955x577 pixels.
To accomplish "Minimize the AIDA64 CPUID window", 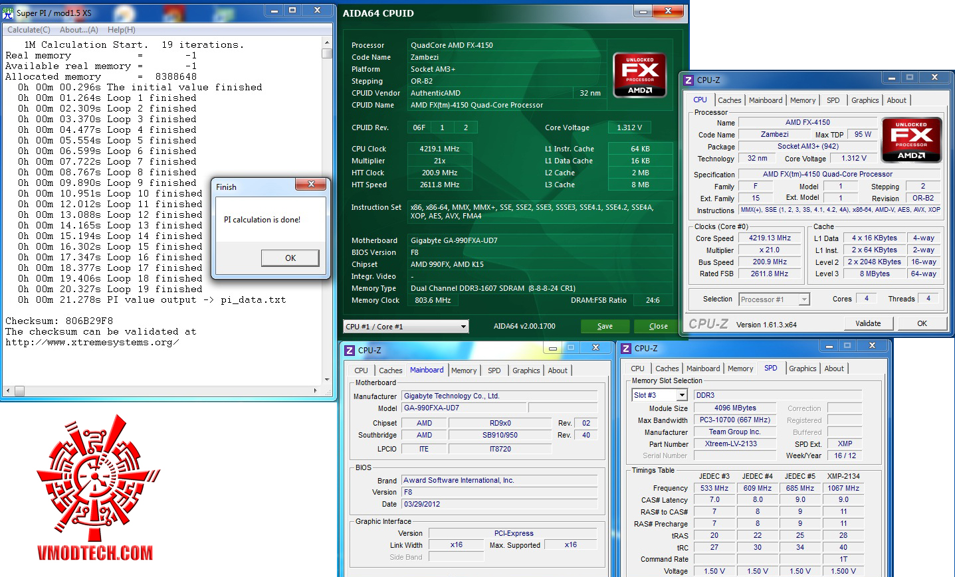I will coord(643,11).
